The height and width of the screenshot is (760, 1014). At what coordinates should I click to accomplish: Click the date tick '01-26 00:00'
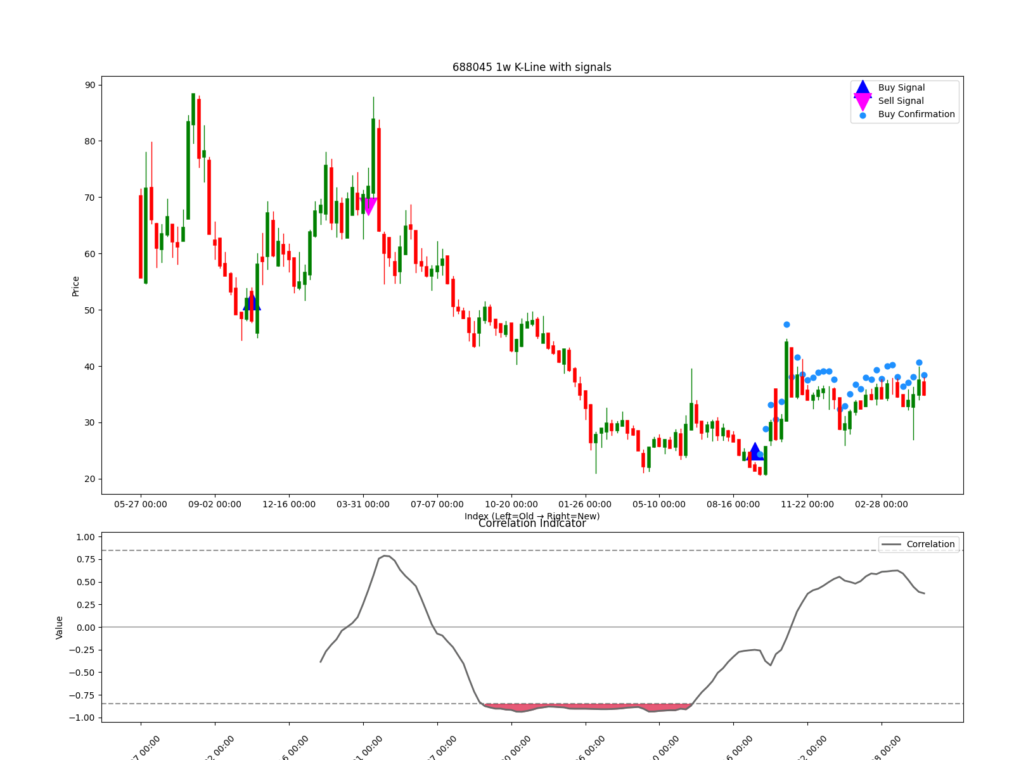(585, 504)
